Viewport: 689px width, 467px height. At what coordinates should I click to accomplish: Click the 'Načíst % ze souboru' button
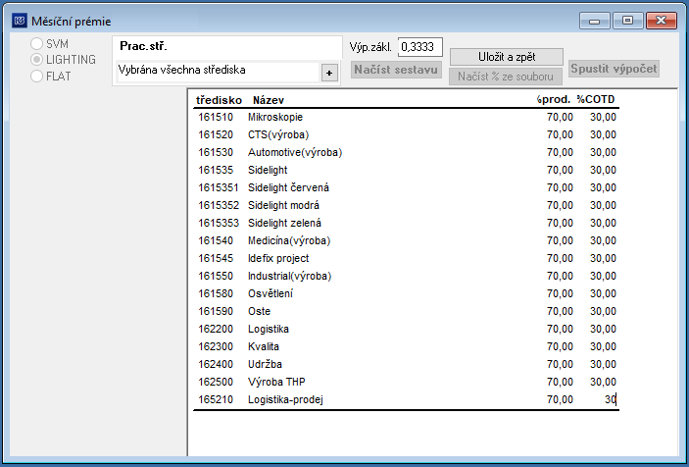(x=506, y=77)
